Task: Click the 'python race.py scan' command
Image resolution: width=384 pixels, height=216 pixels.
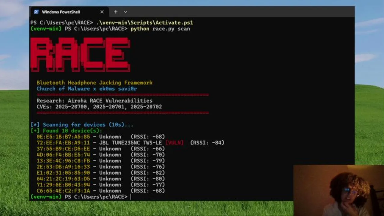Action: click(x=160, y=29)
